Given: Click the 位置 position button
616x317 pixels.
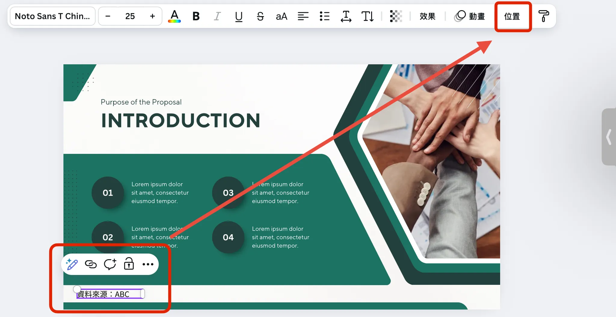Looking at the screenshot, I should coord(513,17).
